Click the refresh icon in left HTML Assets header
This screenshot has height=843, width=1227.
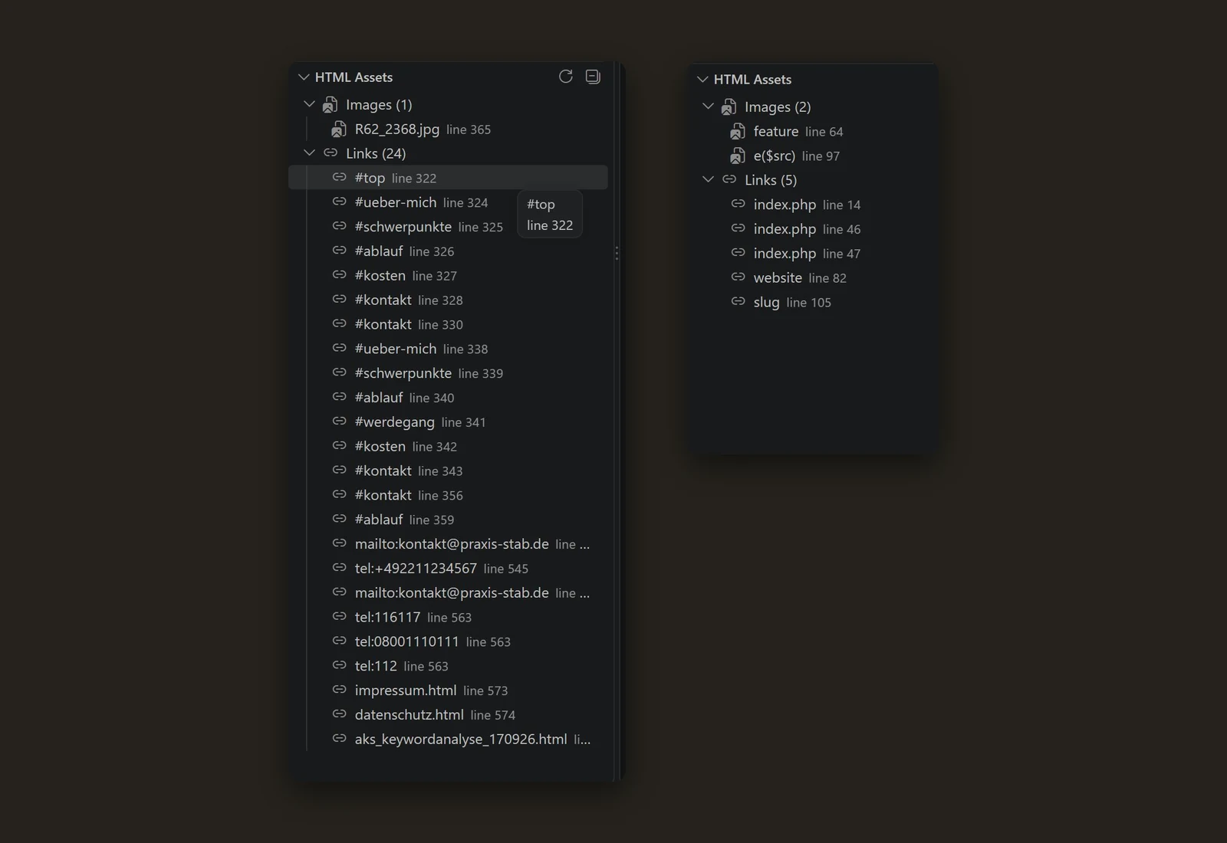tap(566, 77)
